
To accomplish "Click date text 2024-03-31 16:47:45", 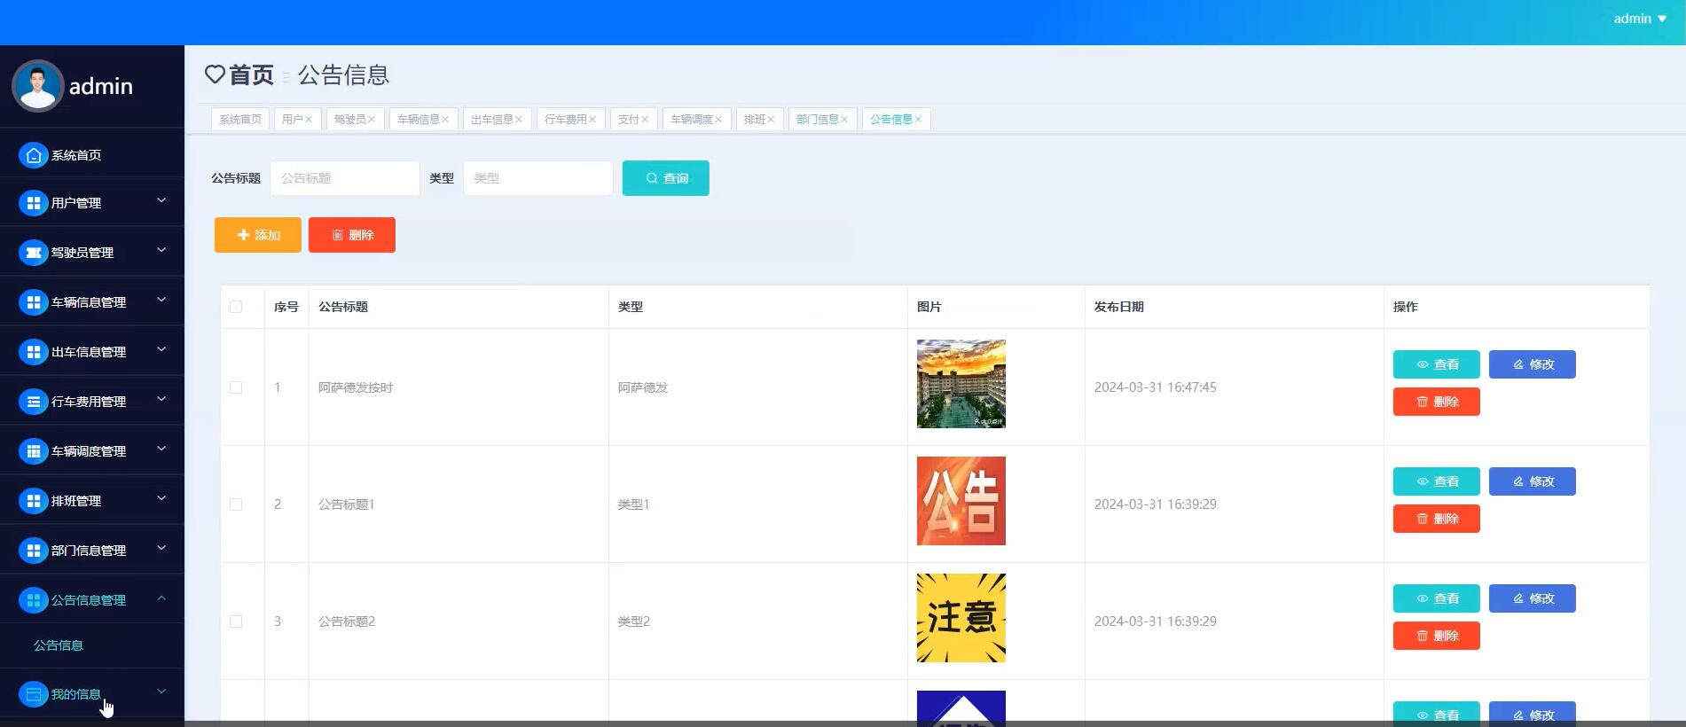I will coord(1156,387).
